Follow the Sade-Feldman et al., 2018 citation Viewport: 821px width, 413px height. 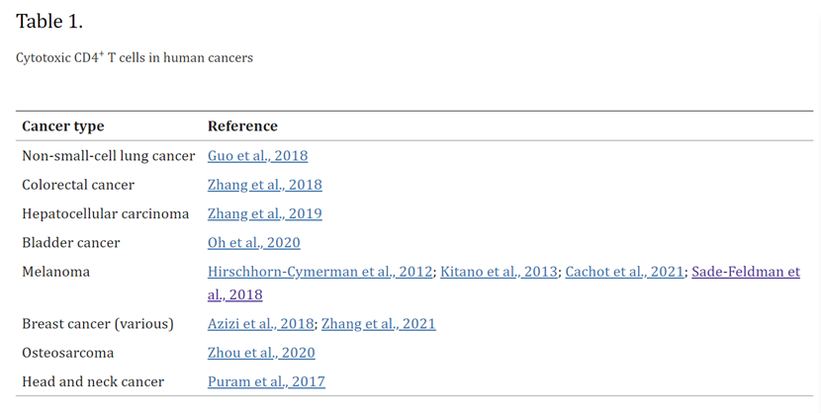click(745, 272)
